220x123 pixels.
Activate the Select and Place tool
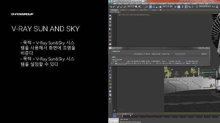[160, 7]
